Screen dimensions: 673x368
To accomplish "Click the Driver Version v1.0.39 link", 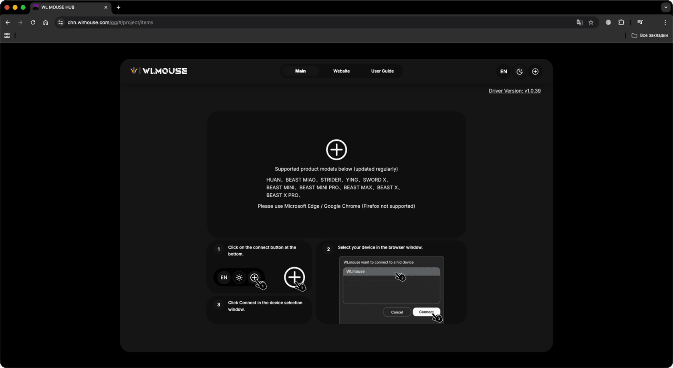I will click(514, 91).
